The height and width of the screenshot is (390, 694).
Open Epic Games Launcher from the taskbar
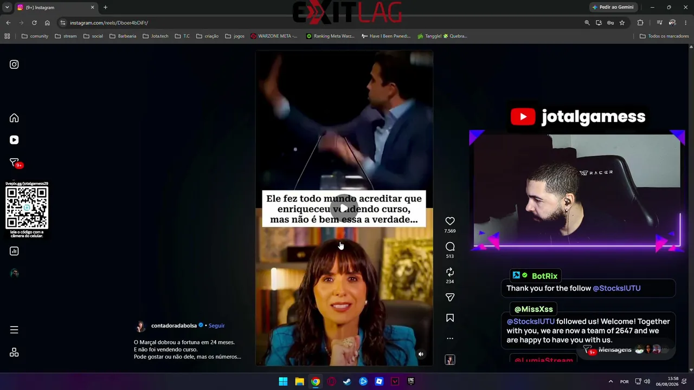click(x=411, y=381)
